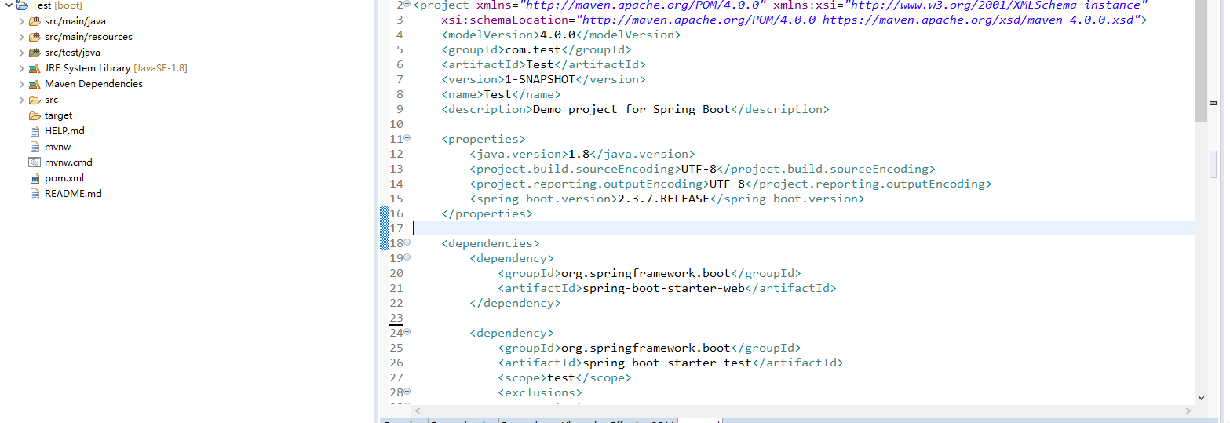The image size is (1230, 423).
Task: Click the mvnw.cmd file icon
Action: [35, 162]
